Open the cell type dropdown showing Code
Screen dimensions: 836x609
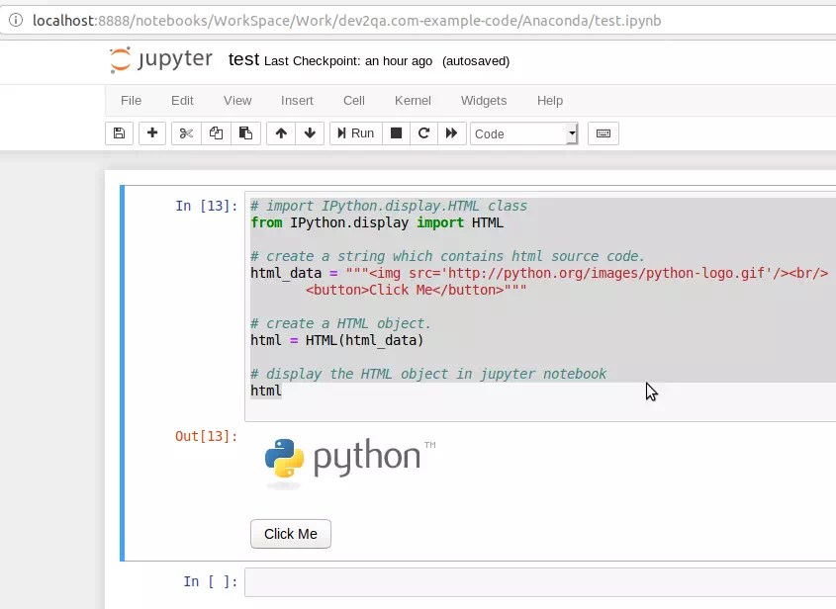pyautogui.click(x=522, y=132)
